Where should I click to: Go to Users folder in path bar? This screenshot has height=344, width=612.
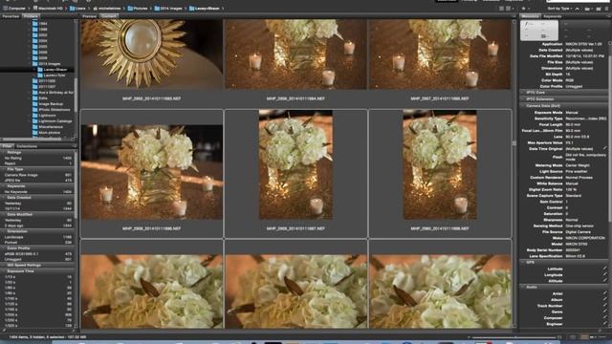click(77, 8)
